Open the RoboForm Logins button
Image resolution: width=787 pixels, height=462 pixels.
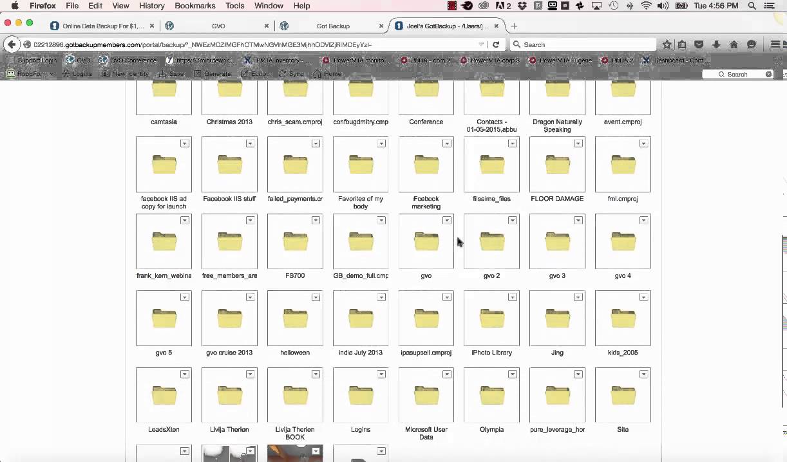(x=77, y=74)
